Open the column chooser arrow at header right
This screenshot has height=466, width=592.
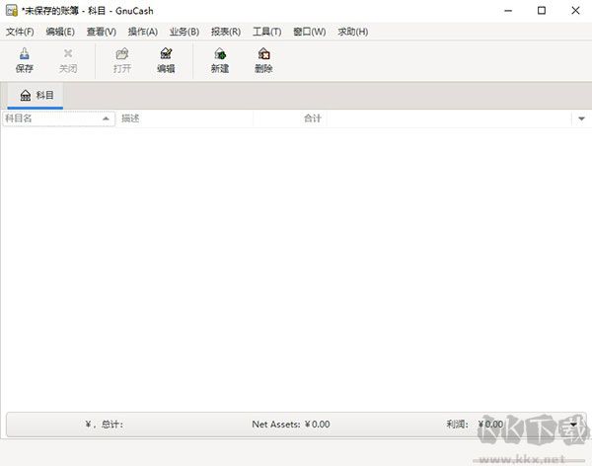(x=581, y=118)
